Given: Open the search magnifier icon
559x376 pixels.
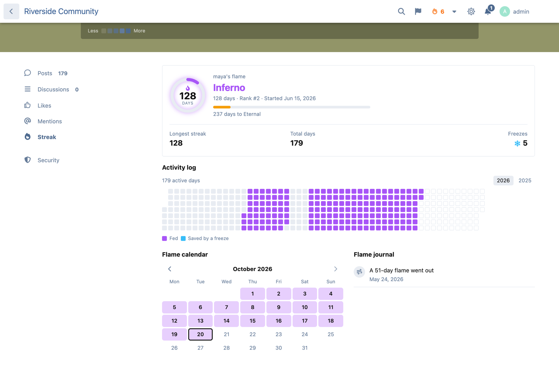Looking at the screenshot, I should (401, 12).
